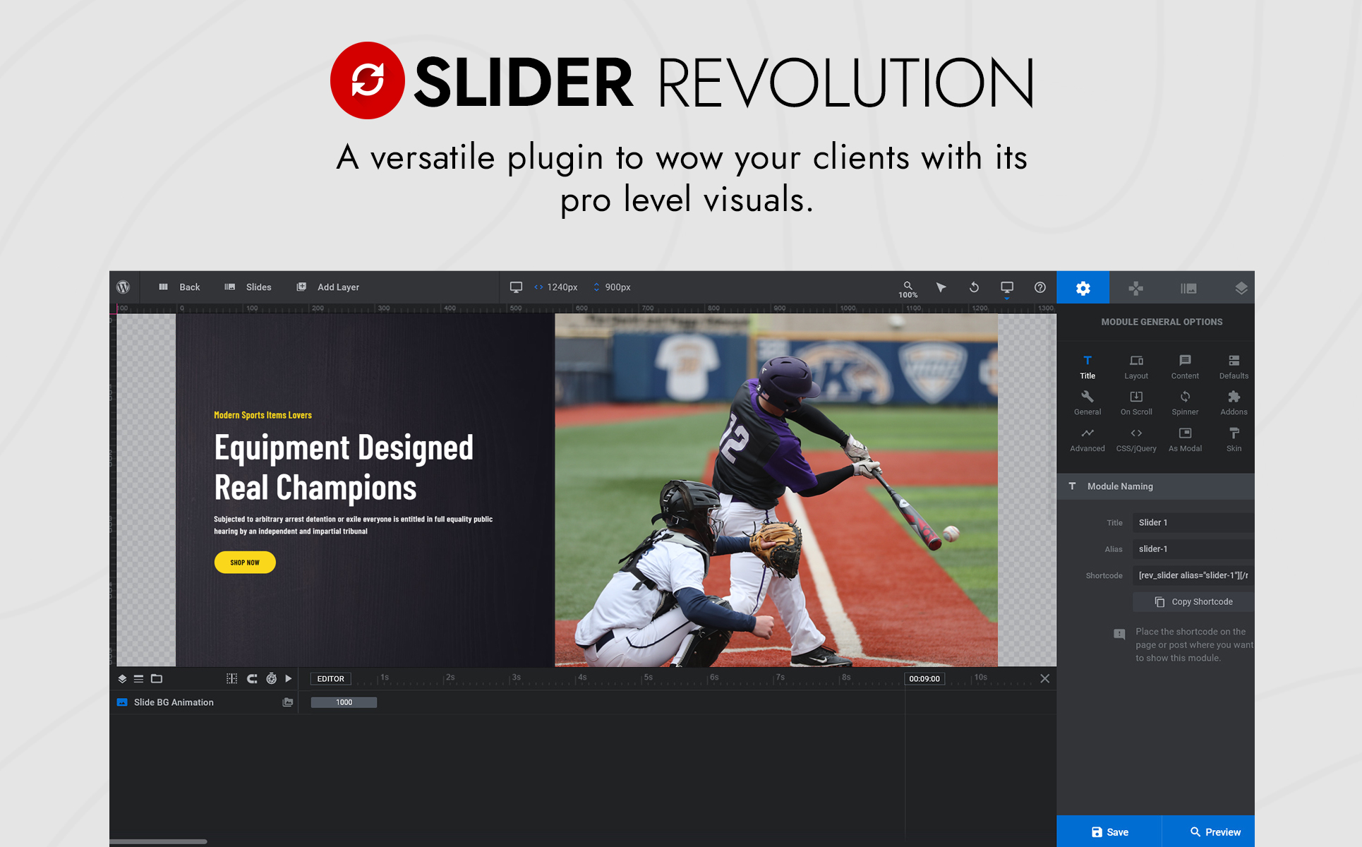Image resolution: width=1362 pixels, height=847 pixels.
Task: Toggle timeline magnet snapping
Action: [252, 678]
